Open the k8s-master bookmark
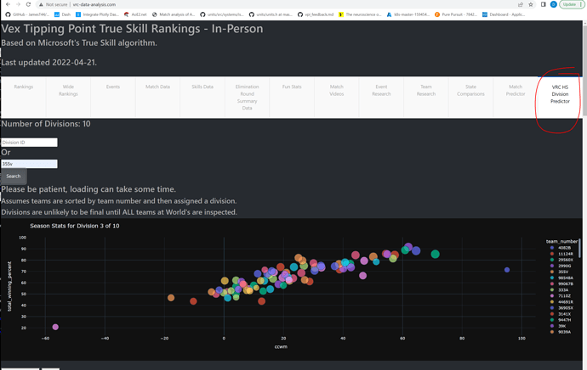587x370 pixels. pos(408,14)
